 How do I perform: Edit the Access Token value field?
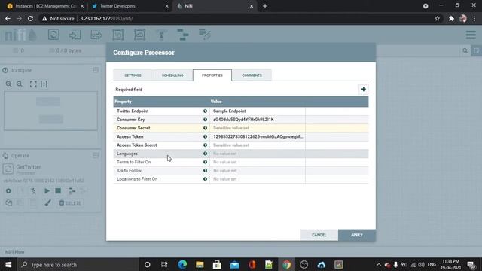pyautogui.click(x=258, y=136)
